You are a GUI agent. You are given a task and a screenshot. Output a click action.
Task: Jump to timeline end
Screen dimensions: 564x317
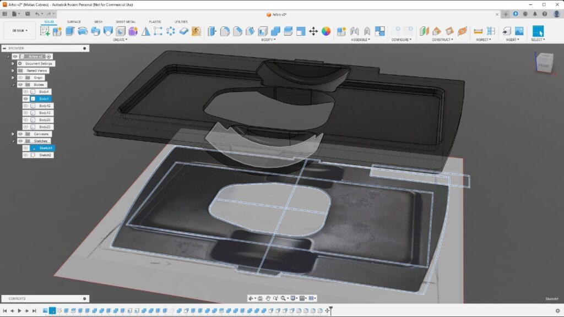coord(34,310)
